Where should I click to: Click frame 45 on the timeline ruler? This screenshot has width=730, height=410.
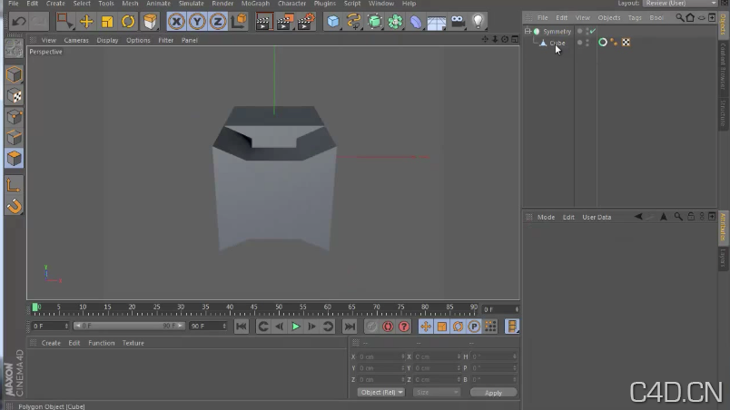[x=253, y=307]
